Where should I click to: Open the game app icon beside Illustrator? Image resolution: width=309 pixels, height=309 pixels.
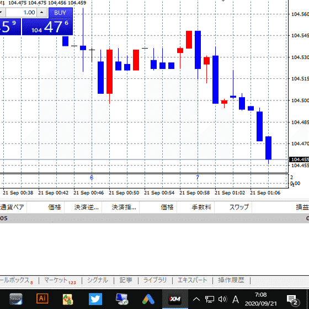point(68,299)
